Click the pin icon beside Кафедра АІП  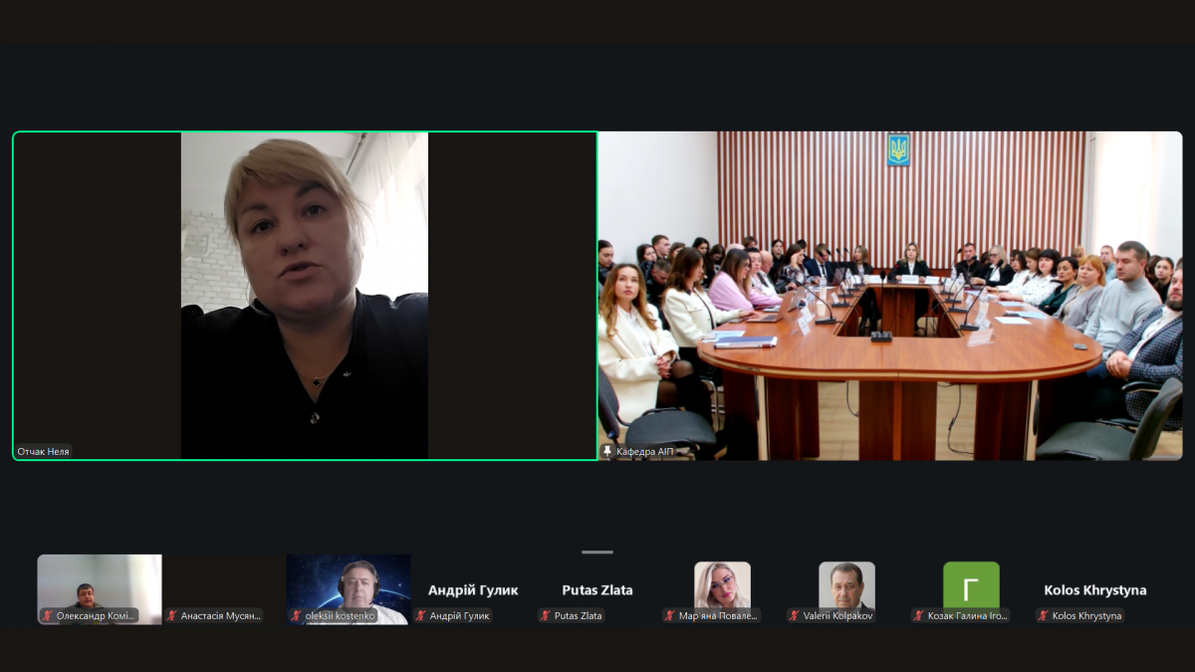[x=607, y=452]
